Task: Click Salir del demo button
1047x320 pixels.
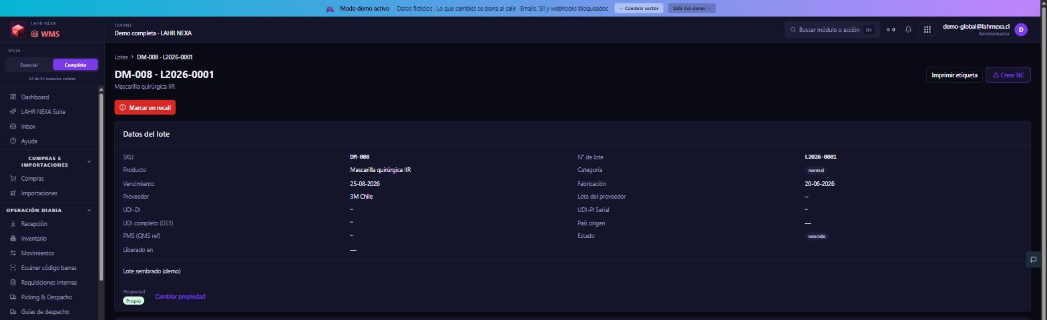Action: [x=692, y=9]
